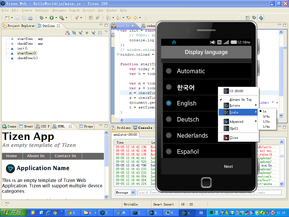Open the New wizard dropdown arrow
Viewport: 289px width, 217px height.
point(12,18)
